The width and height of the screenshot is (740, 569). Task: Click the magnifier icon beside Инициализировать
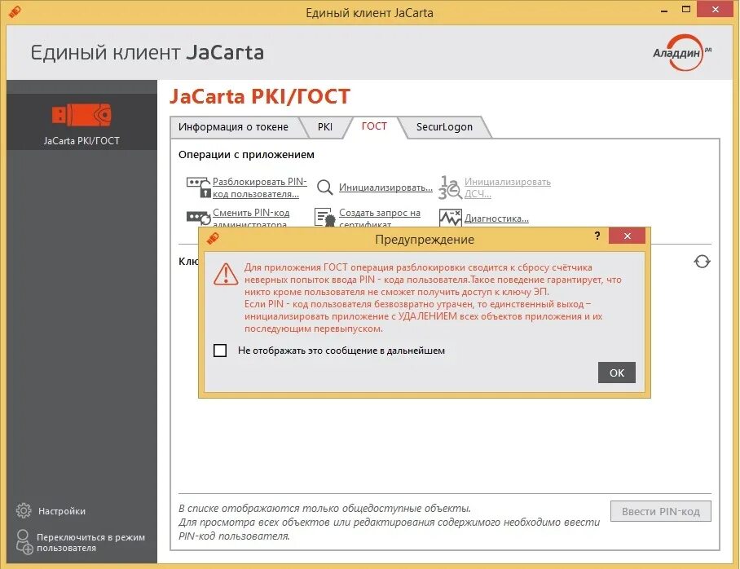(324, 187)
